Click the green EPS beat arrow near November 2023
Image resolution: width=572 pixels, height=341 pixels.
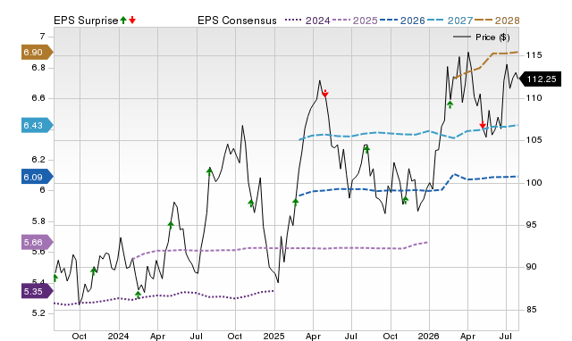tap(94, 270)
